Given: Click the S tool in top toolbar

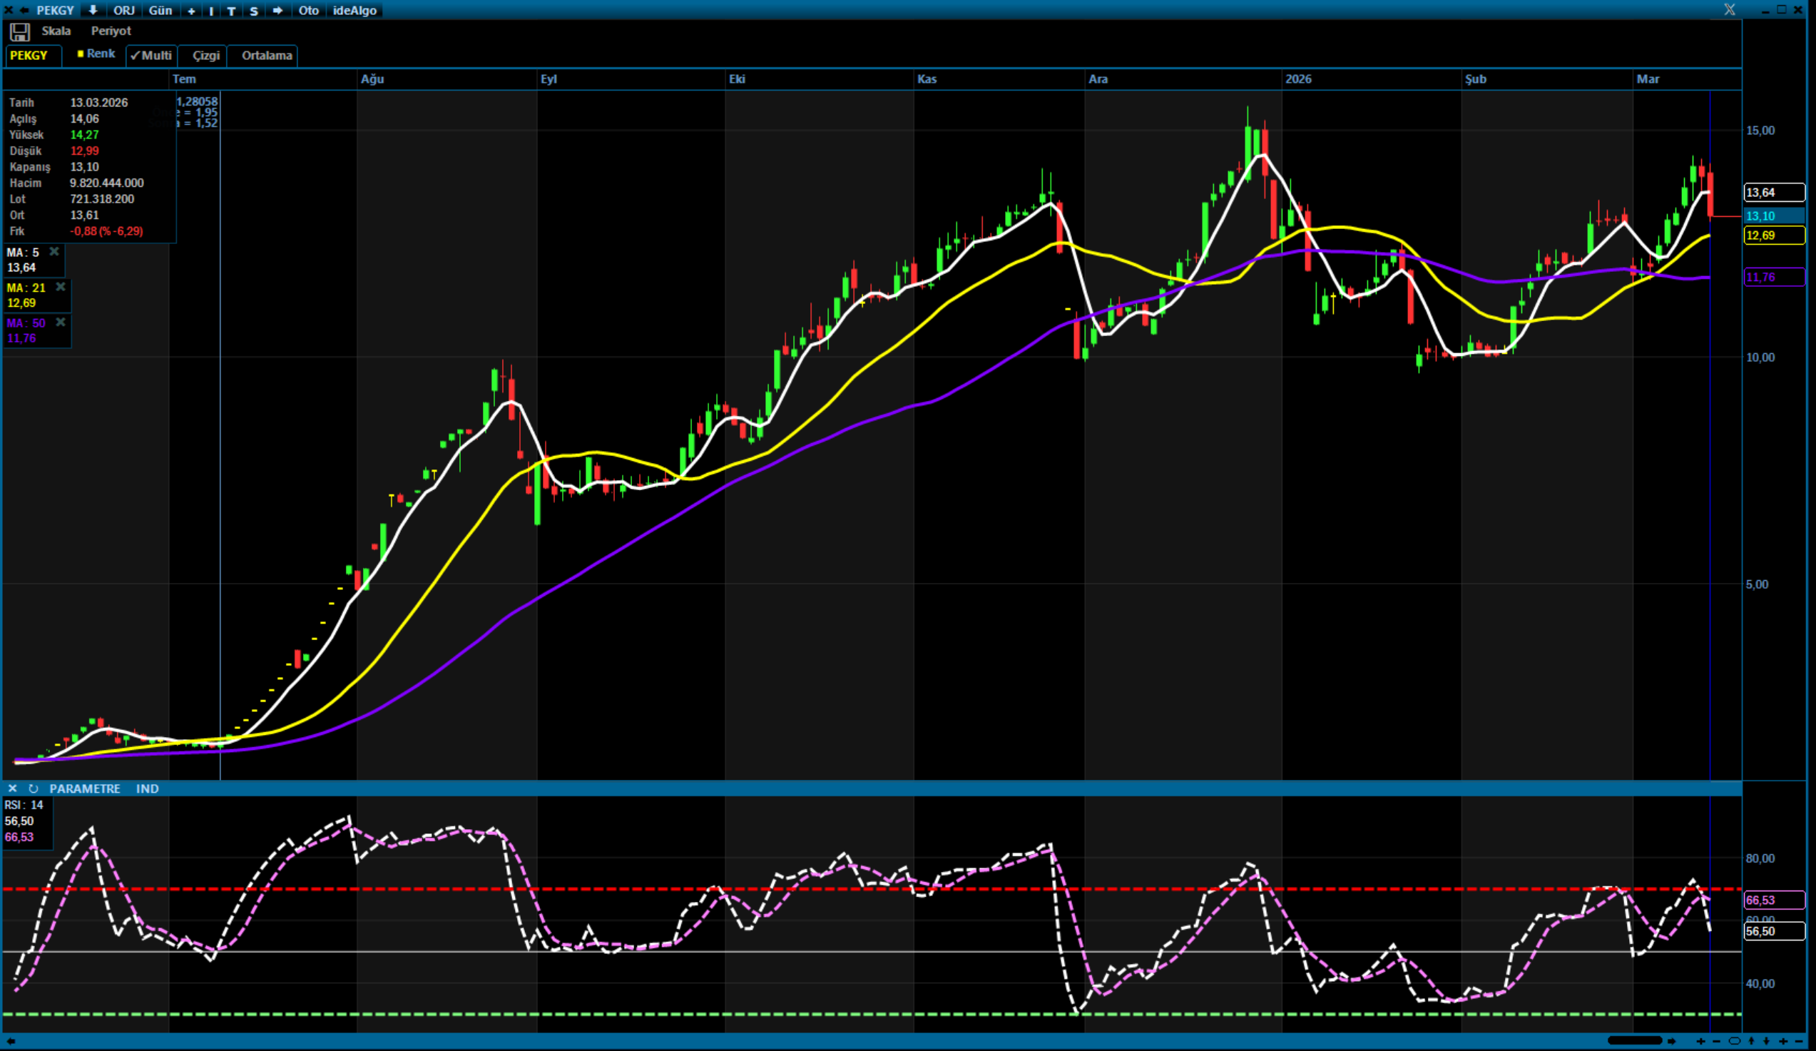Looking at the screenshot, I should [x=254, y=11].
